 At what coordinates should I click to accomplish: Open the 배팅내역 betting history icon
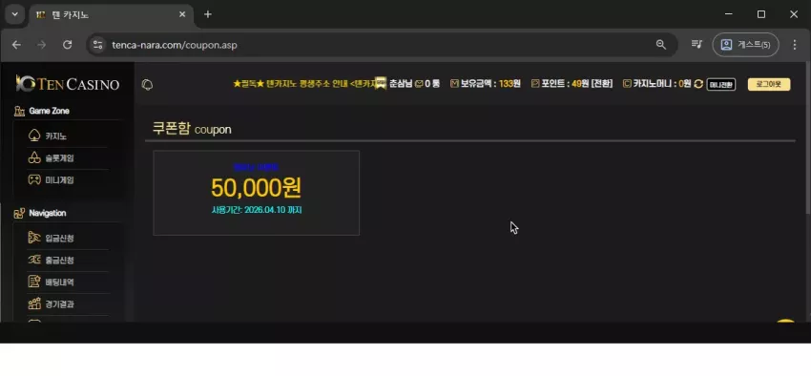pyautogui.click(x=34, y=282)
